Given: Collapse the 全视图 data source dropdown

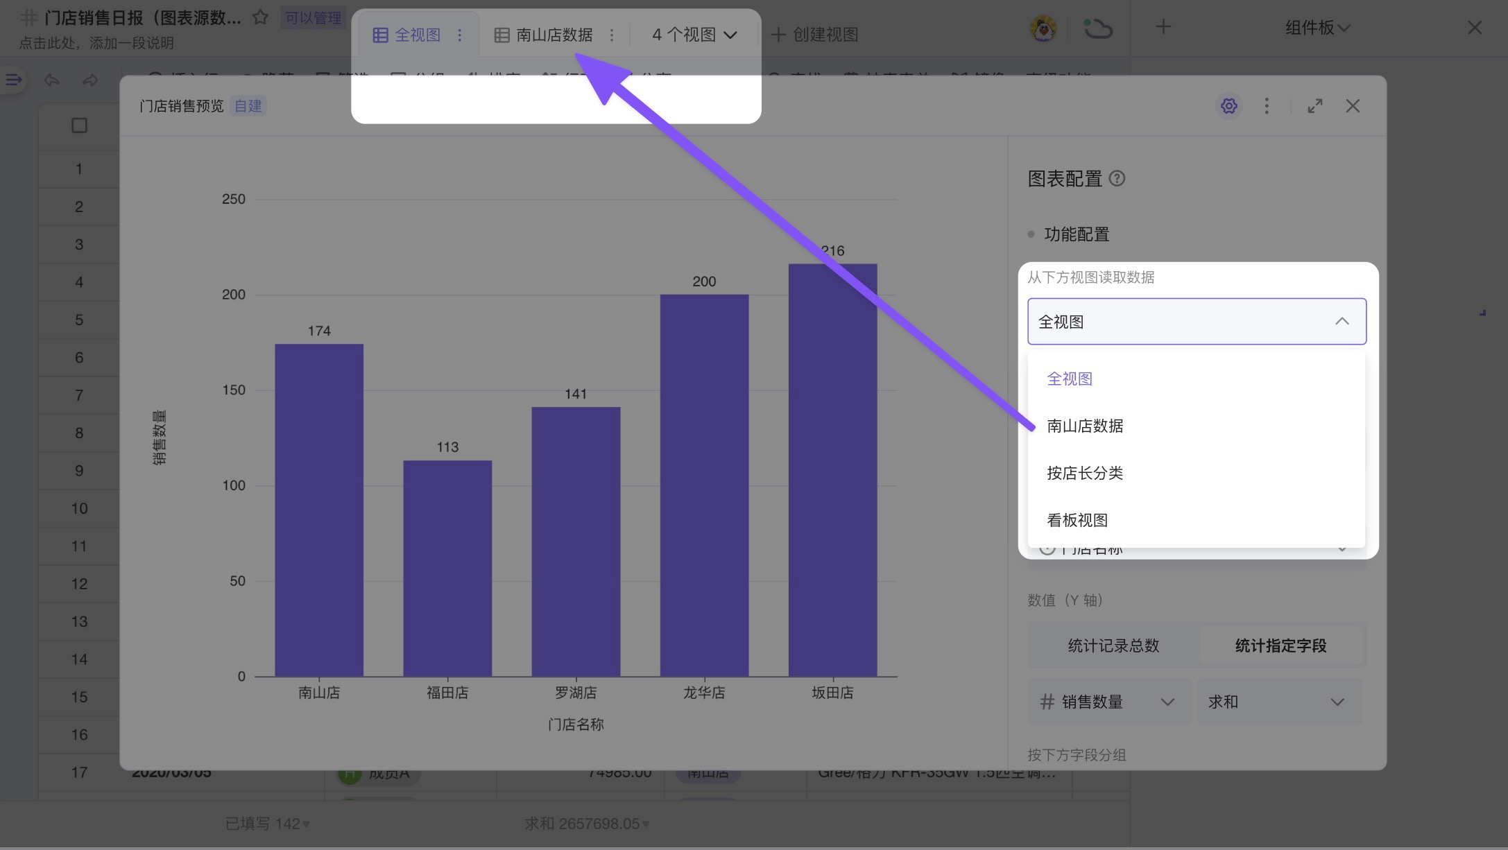Looking at the screenshot, I should tap(1342, 321).
